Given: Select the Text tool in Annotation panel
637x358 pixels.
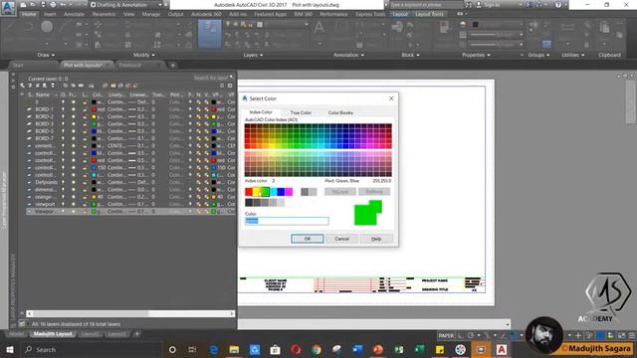Looking at the screenshot, I should click(x=319, y=28).
